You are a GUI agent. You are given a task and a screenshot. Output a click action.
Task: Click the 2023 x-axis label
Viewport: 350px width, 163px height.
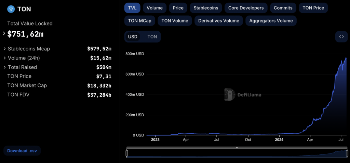tap(155, 140)
